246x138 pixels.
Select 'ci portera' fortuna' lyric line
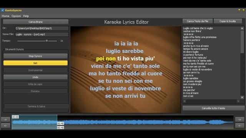click(193, 55)
